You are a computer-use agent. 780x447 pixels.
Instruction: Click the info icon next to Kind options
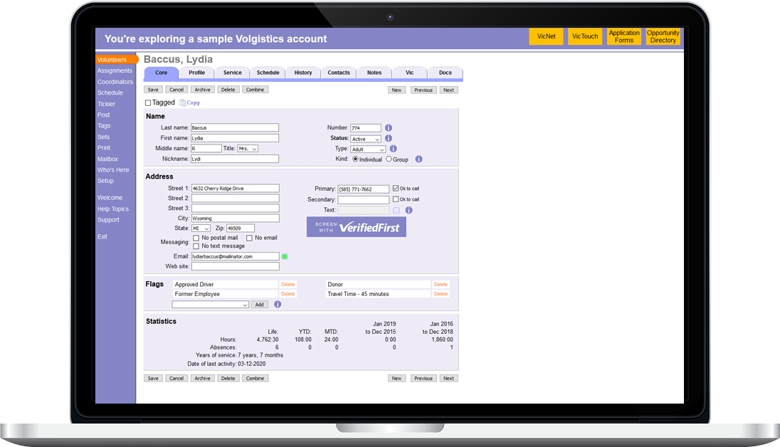[x=418, y=159]
